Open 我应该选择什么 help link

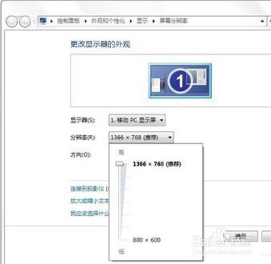tap(89, 213)
